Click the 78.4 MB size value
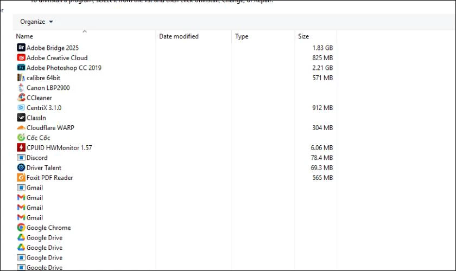Screen dimensions: 456x271 coord(321,158)
